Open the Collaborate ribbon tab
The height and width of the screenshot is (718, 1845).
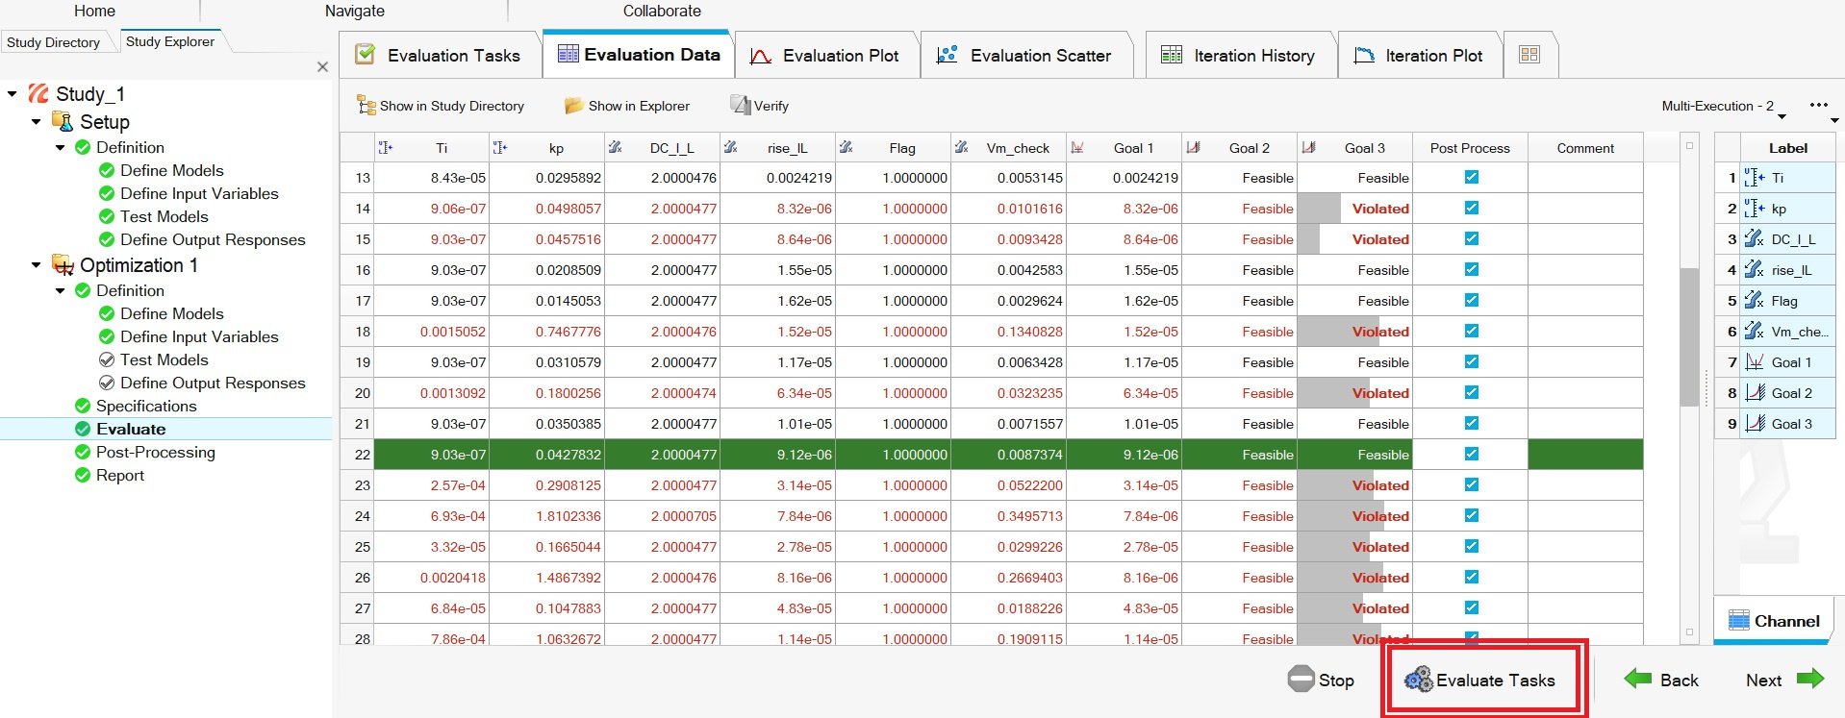662,11
